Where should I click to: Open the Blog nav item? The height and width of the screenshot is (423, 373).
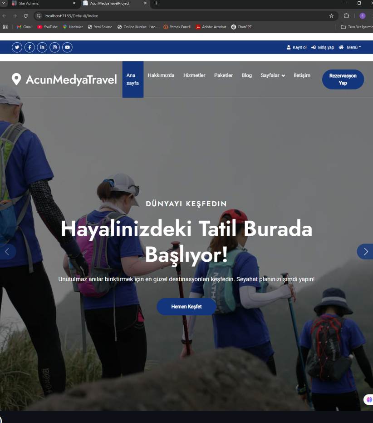(246, 75)
